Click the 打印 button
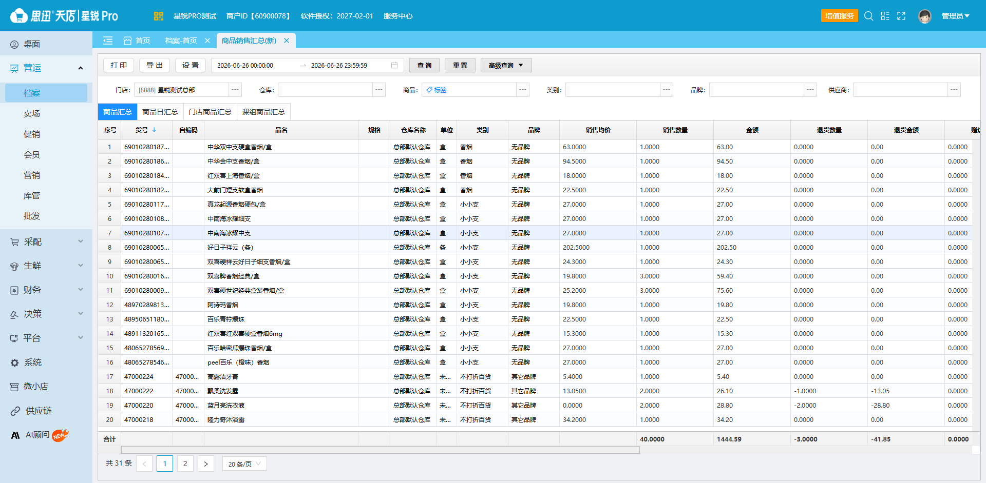986x483 pixels. (119, 65)
